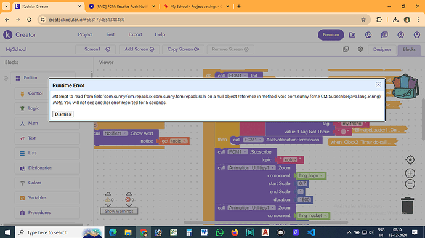This screenshot has width=425, height=238.
Task: Open the account profile icon
Action: point(416,34)
